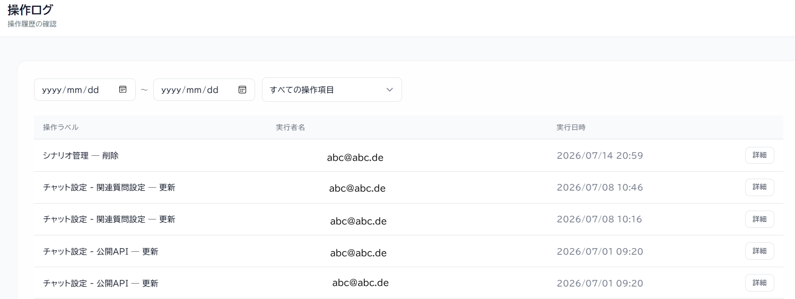
Task: Open 詳細 for the 2026/07/08 10:46 row
Action: pos(759,187)
